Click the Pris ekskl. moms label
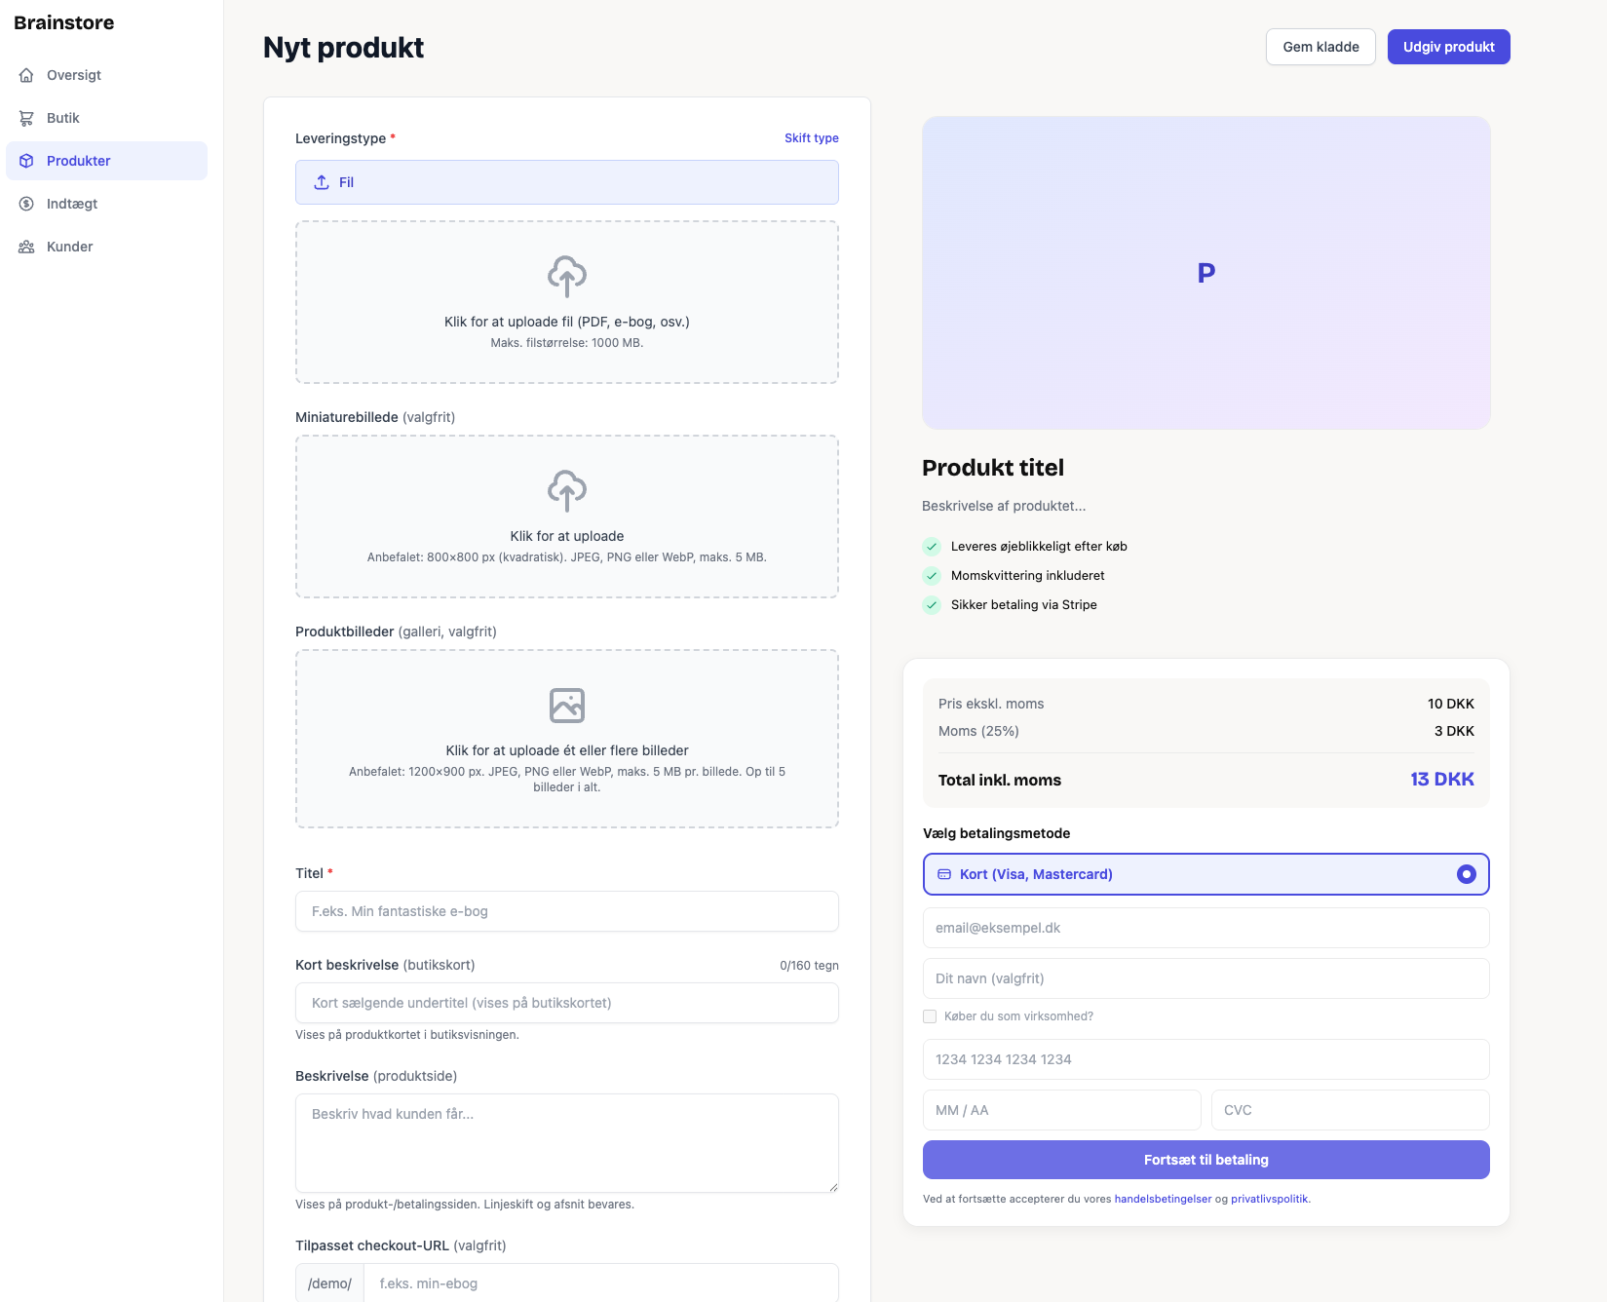Viewport: 1607px width, 1302px height. coord(991,704)
